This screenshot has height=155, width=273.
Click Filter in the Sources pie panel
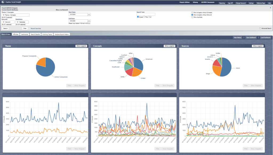tap(246, 86)
